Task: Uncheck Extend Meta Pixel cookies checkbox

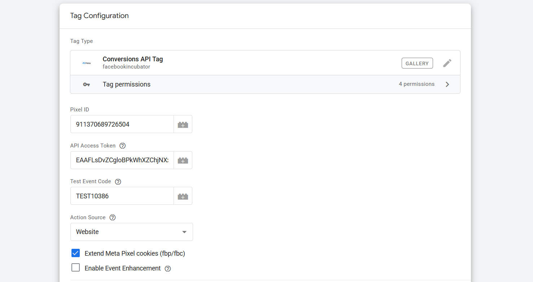Action: 75,253
